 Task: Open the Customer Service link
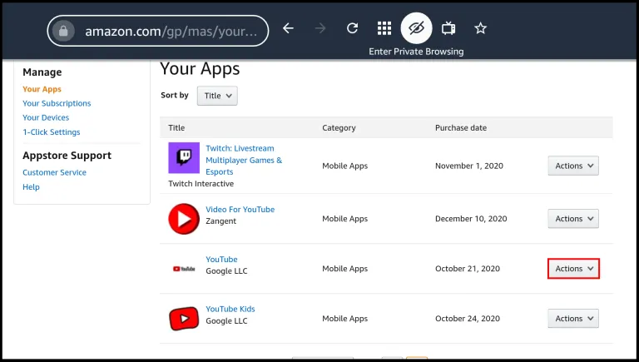(x=54, y=172)
